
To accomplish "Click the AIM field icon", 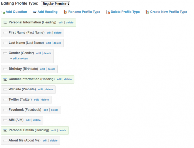I will [x=5, y=120].
